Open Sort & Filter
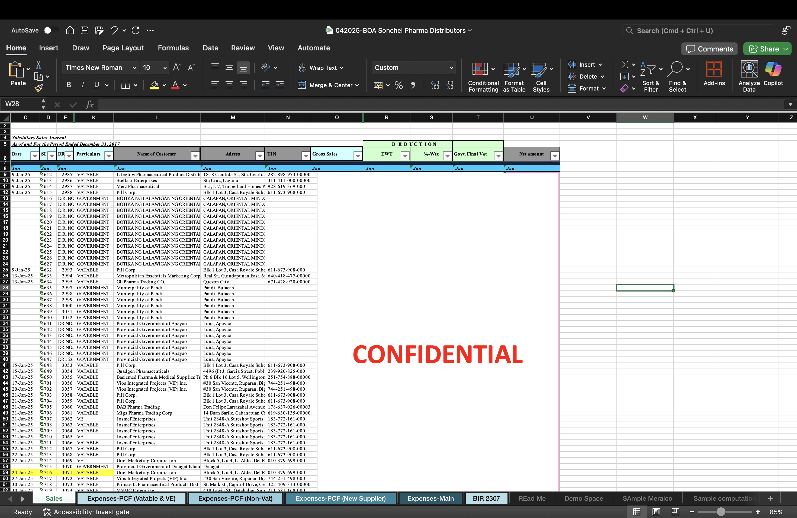The height and width of the screenshot is (518, 797). point(651,77)
